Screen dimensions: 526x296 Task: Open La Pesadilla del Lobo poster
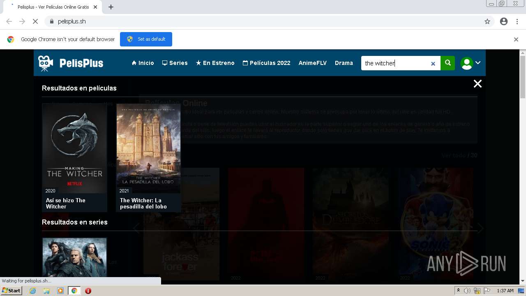point(148,148)
